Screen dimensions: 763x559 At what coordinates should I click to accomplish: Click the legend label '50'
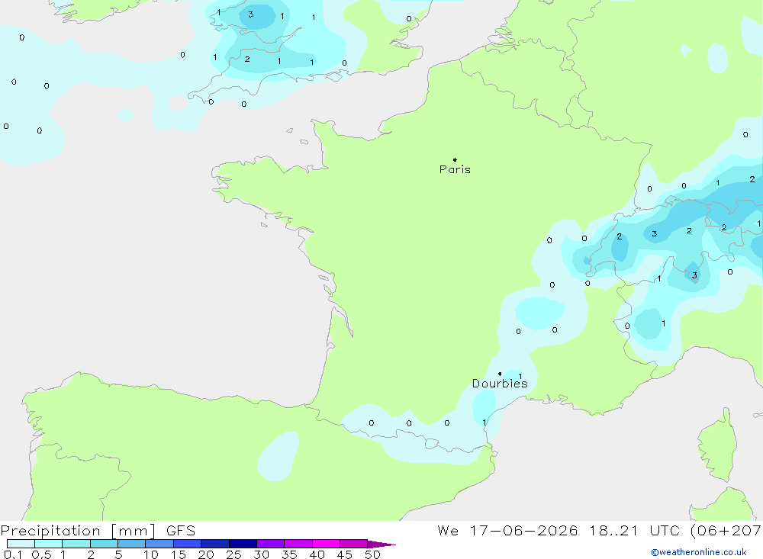coord(373,554)
